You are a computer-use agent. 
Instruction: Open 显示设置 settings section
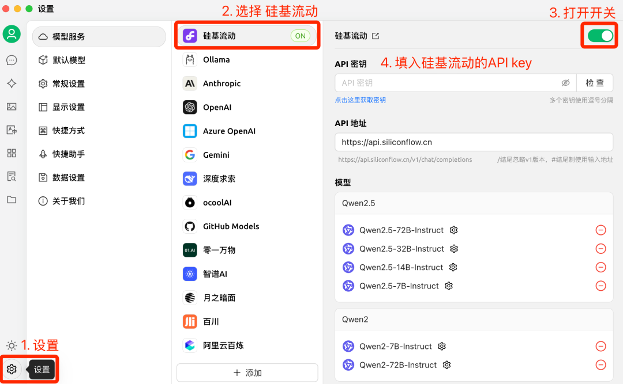coord(99,107)
